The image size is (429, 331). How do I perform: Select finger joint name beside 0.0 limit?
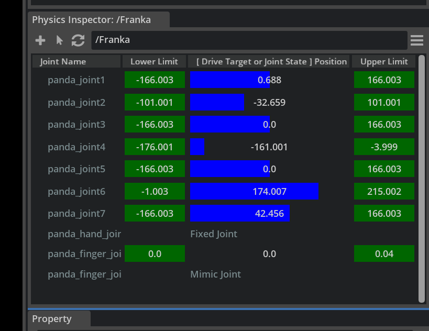click(x=84, y=254)
